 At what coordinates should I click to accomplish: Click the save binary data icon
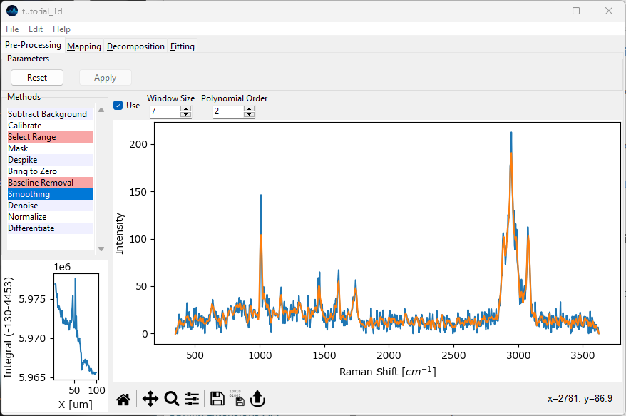pos(237,399)
